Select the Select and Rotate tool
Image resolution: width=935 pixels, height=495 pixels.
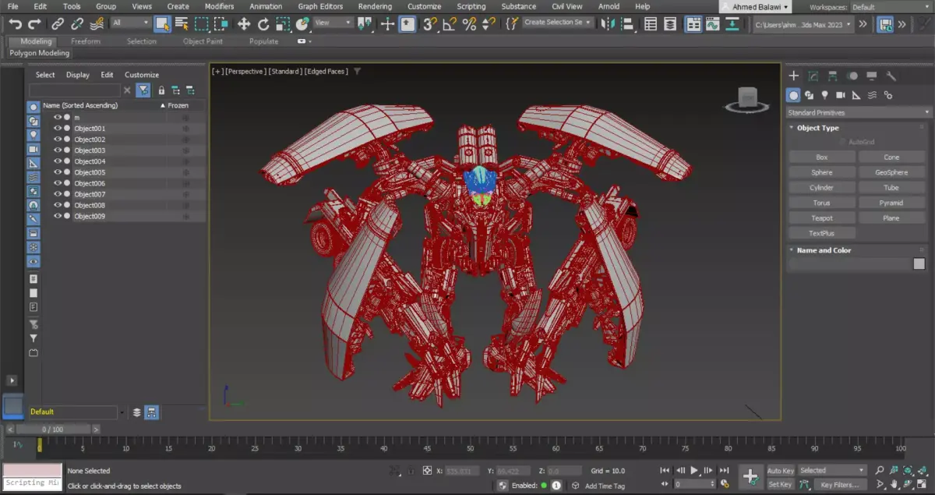263,23
